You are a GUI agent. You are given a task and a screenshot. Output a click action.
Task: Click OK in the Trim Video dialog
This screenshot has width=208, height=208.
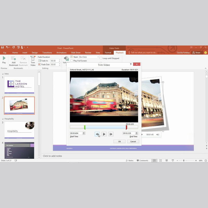click(x=119, y=141)
